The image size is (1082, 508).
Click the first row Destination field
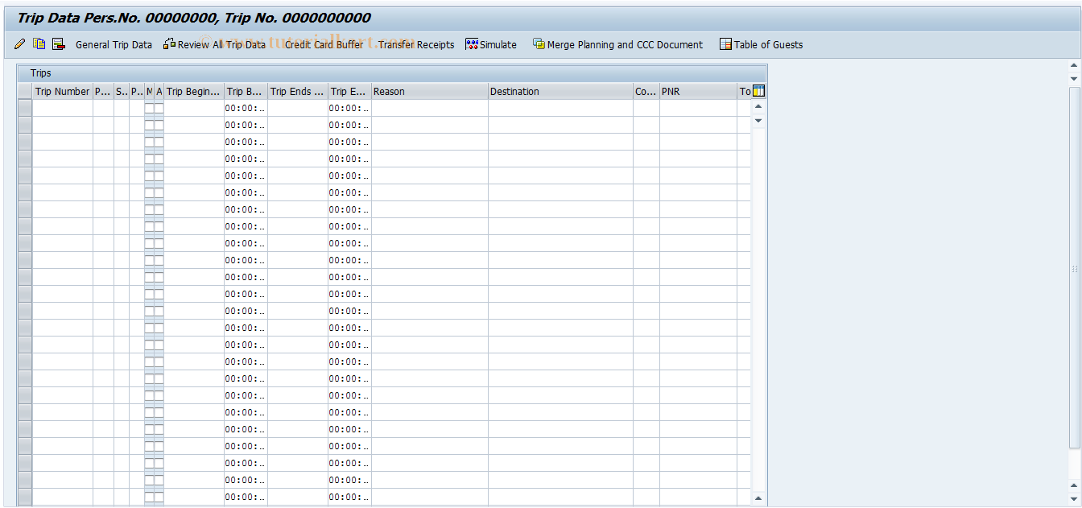coord(560,108)
